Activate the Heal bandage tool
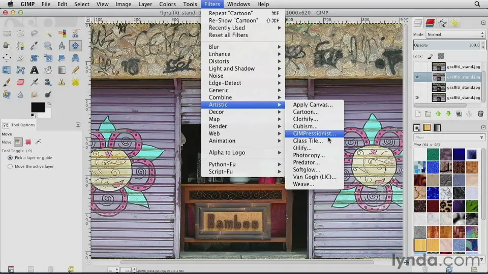488x274 pixels. (75, 82)
